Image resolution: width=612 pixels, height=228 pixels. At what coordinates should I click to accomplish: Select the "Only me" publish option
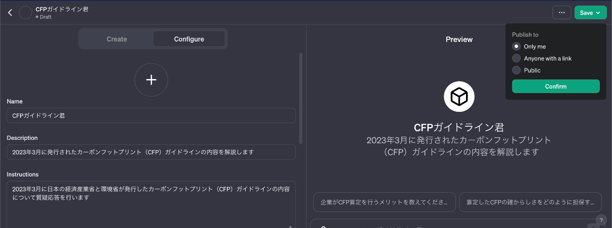tap(516, 46)
